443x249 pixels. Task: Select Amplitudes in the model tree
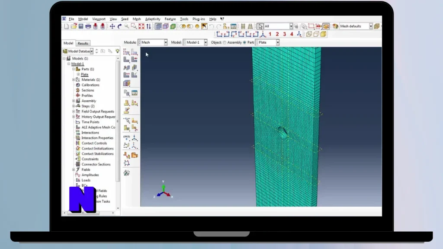tap(90, 175)
